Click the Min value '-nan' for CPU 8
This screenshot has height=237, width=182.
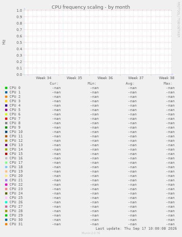click(94, 123)
